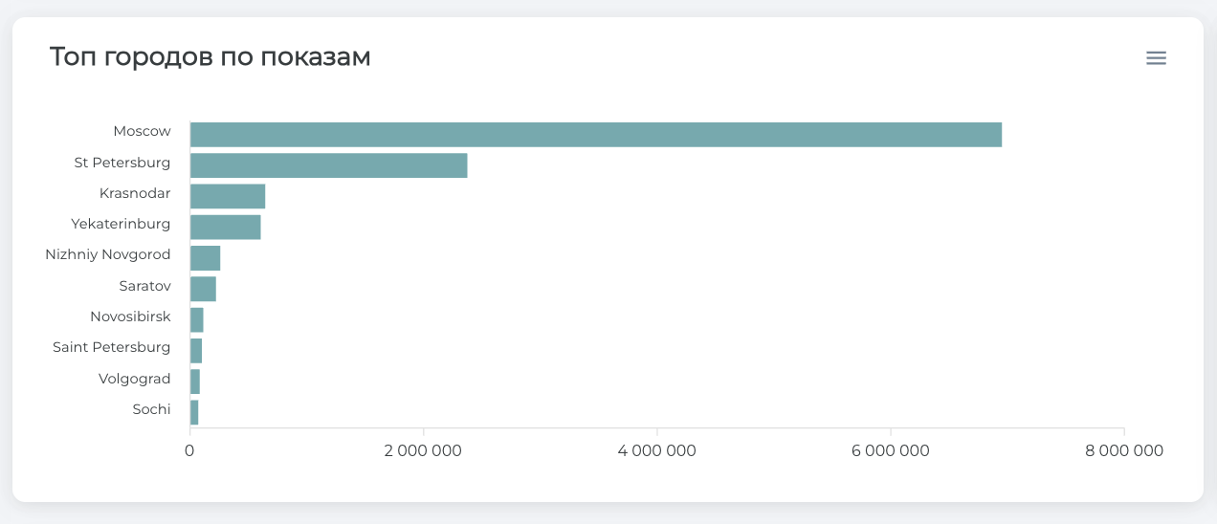The image size is (1217, 524).
Task: Click the Saint Petersburg bar
Action: [196, 351]
